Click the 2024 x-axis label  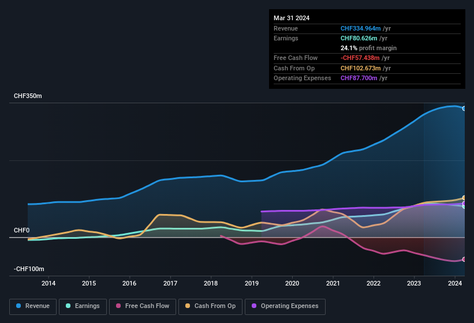pos(454,283)
